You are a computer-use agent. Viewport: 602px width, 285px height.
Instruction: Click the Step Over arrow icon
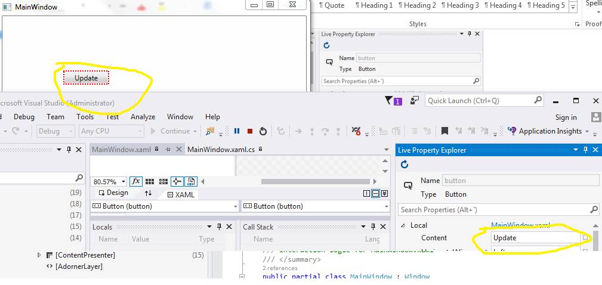(325, 131)
